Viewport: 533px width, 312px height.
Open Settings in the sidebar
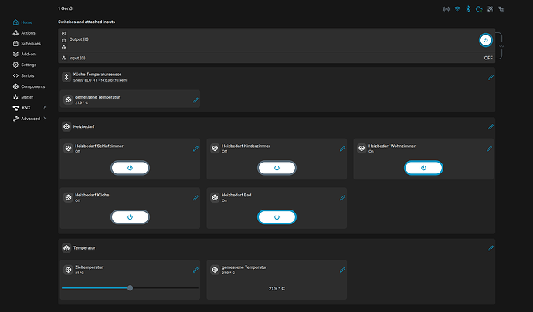(25, 65)
